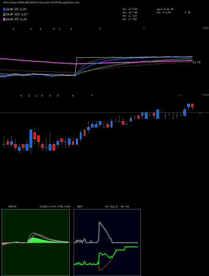
Task: Click the magenta DOW PT legend swatch
Action: click(x=4, y=20)
